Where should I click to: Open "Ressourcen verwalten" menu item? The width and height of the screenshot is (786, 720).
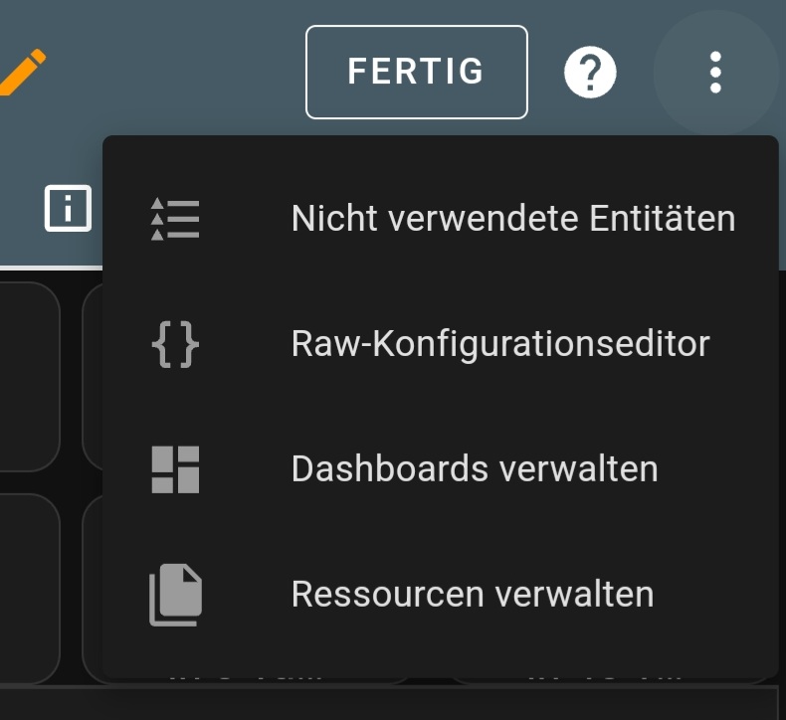coord(472,595)
